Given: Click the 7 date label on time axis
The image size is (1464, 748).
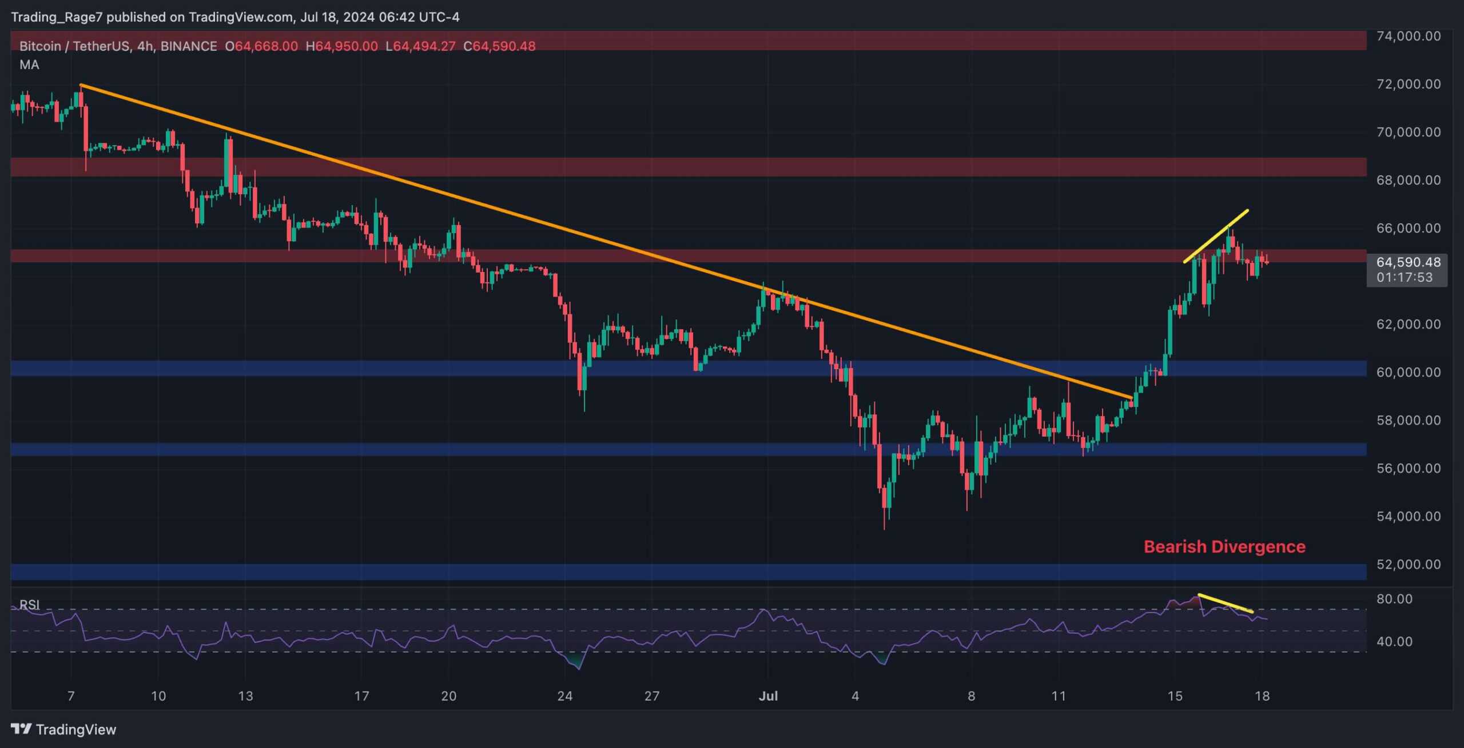Looking at the screenshot, I should coord(71,695).
